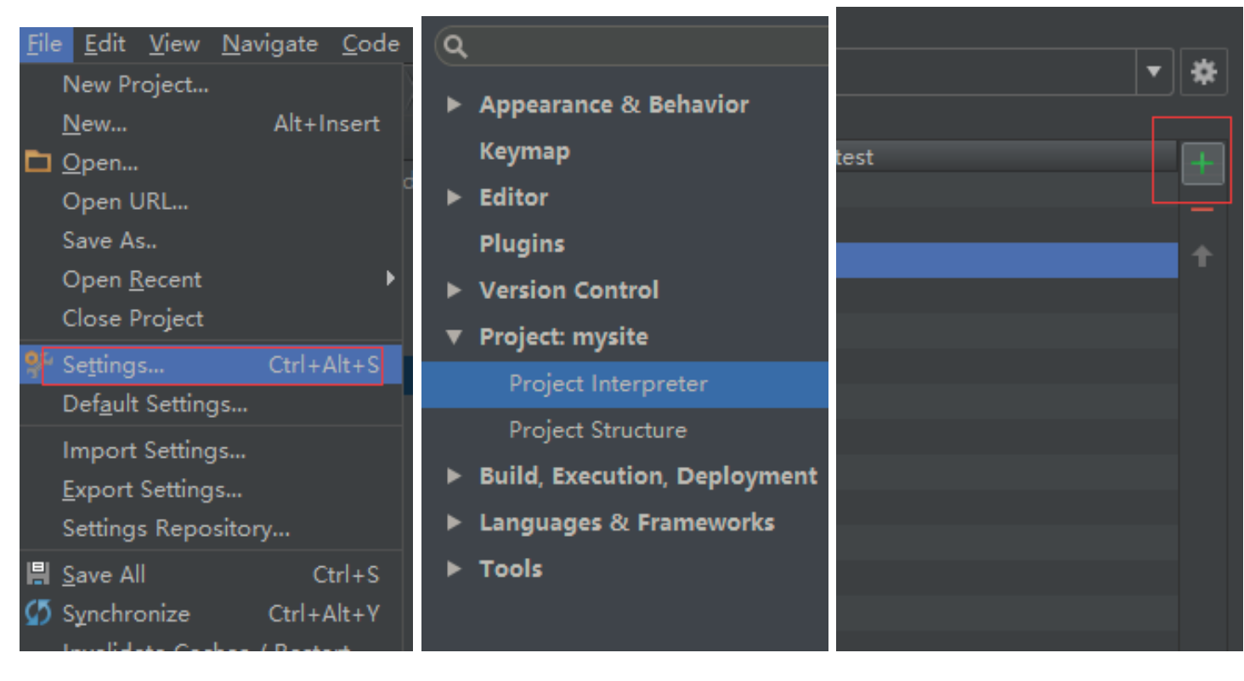Open Settings... from File menu
This screenshot has height=681, width=1244.
pos(212,366)
